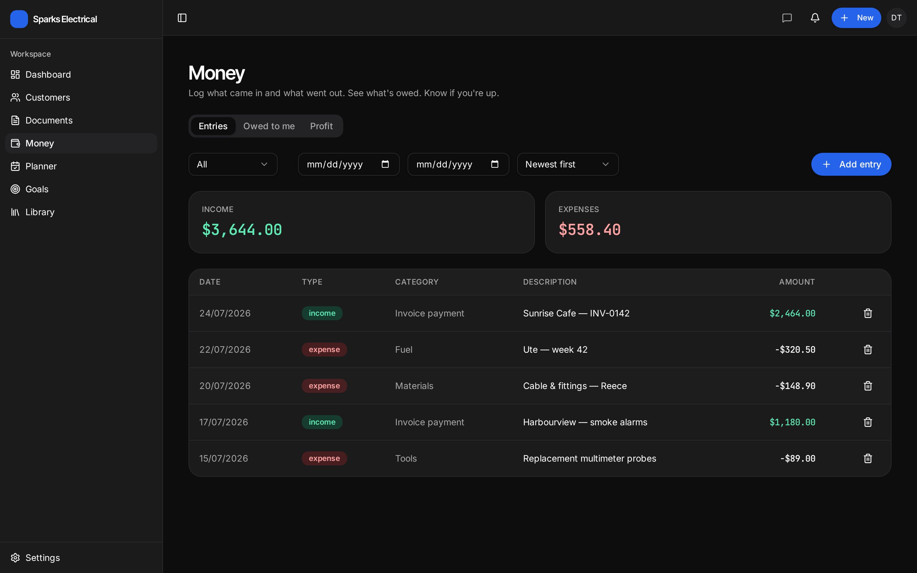Click the Cable & fittings — Reece description

(575, 386)
